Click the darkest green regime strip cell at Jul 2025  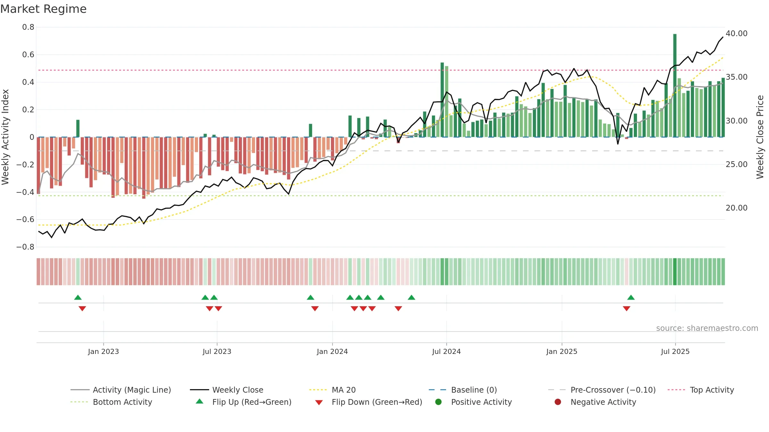click(675, 272)
